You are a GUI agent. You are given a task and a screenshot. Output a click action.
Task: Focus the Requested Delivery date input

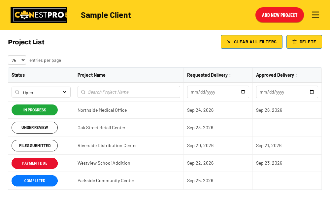(x=218, y=92)
